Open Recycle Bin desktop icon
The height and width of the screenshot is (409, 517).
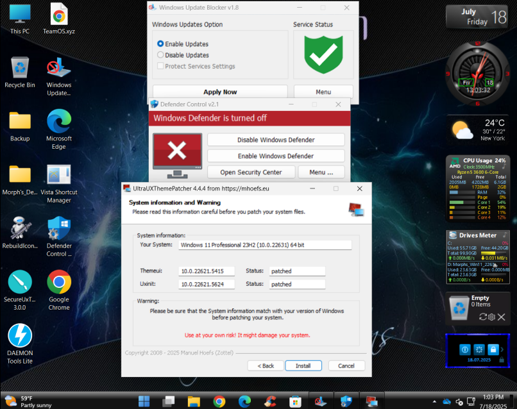coord(20,72)
